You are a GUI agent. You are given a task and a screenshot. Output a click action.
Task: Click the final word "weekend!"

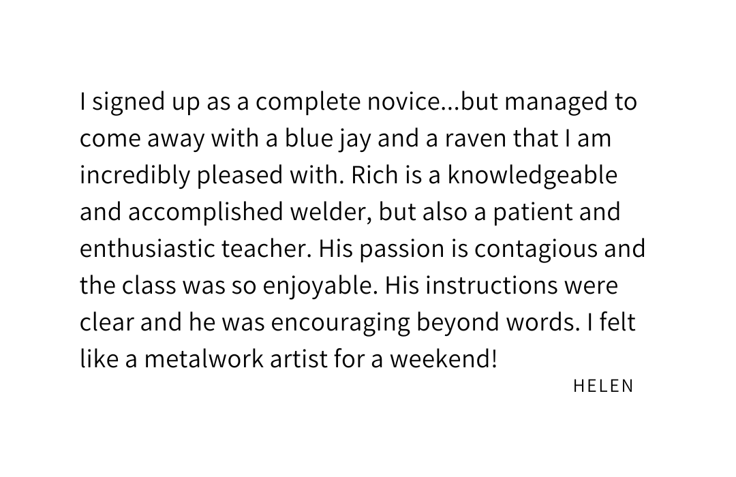[x=443, y=358]
